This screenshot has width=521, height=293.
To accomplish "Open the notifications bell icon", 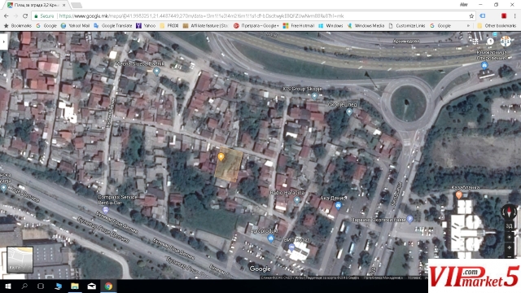I will (490, 42).
